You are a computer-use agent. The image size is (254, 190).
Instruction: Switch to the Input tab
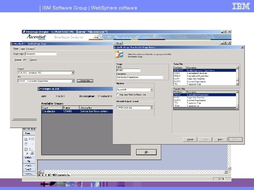point(23,49)
